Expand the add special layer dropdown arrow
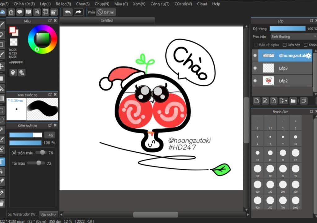This screenshot has width=317, height=223. pyautogui.click(x=286, y=101)
